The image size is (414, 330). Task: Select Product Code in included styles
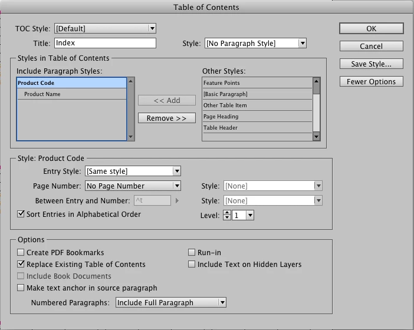(x=71, y=83)
